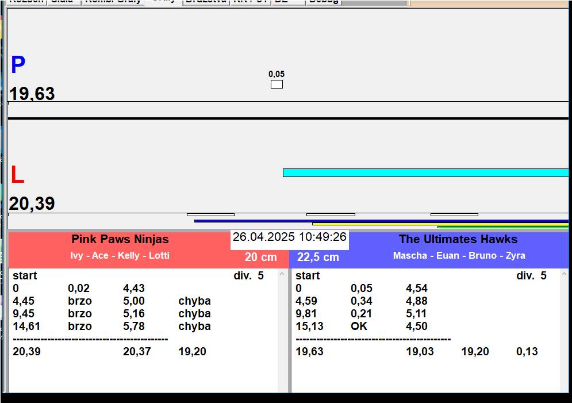
Task: Click the 4,45 split time
Action: pos(24,301)
